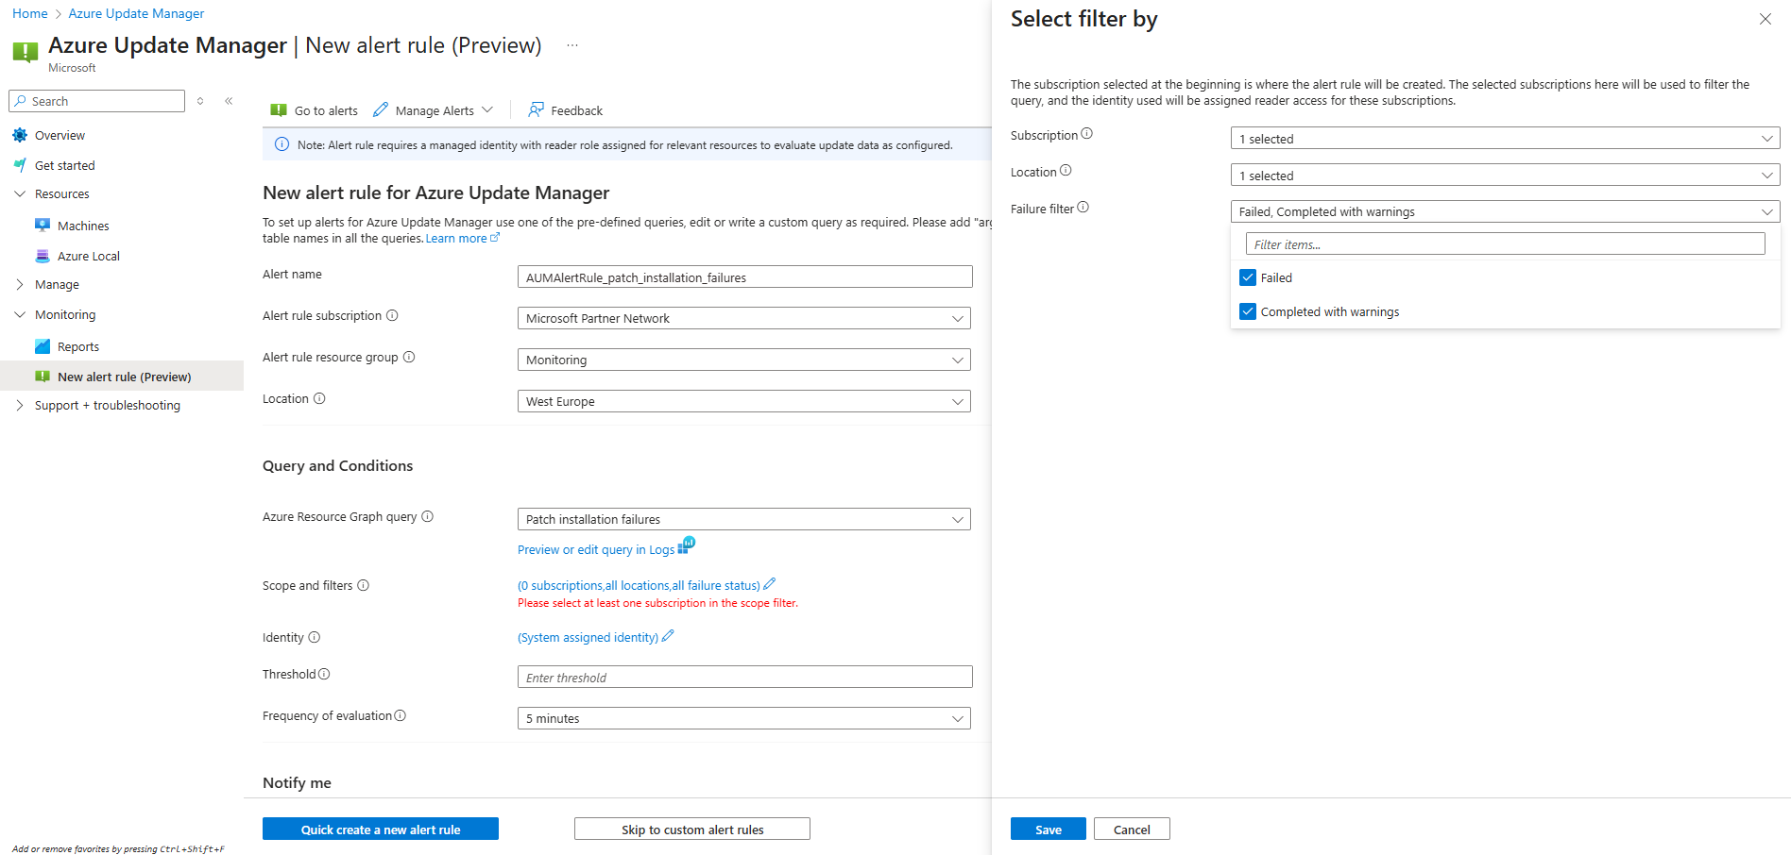Click the edit pencil beside System assigned identity

click(668, 636)
